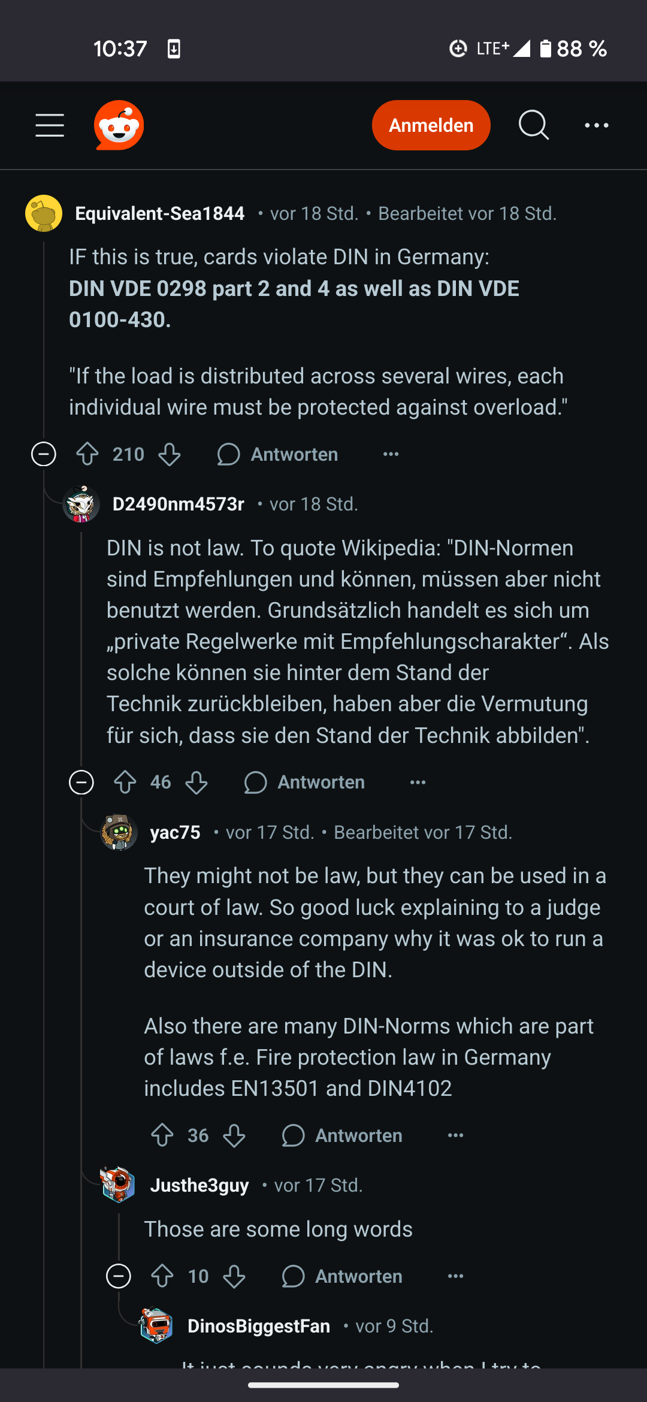Open the search function

(533, 125)
